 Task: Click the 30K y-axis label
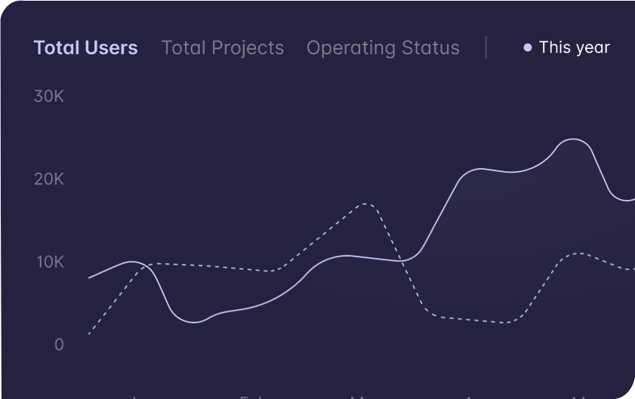click(x=49, y=97)
